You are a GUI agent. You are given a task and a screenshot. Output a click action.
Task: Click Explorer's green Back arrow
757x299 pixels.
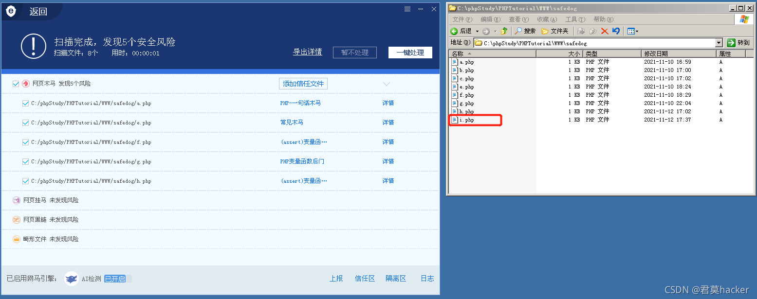454,31
